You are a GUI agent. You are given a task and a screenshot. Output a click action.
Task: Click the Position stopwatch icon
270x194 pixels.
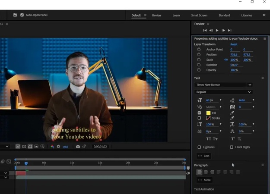[x=199, y=55]
